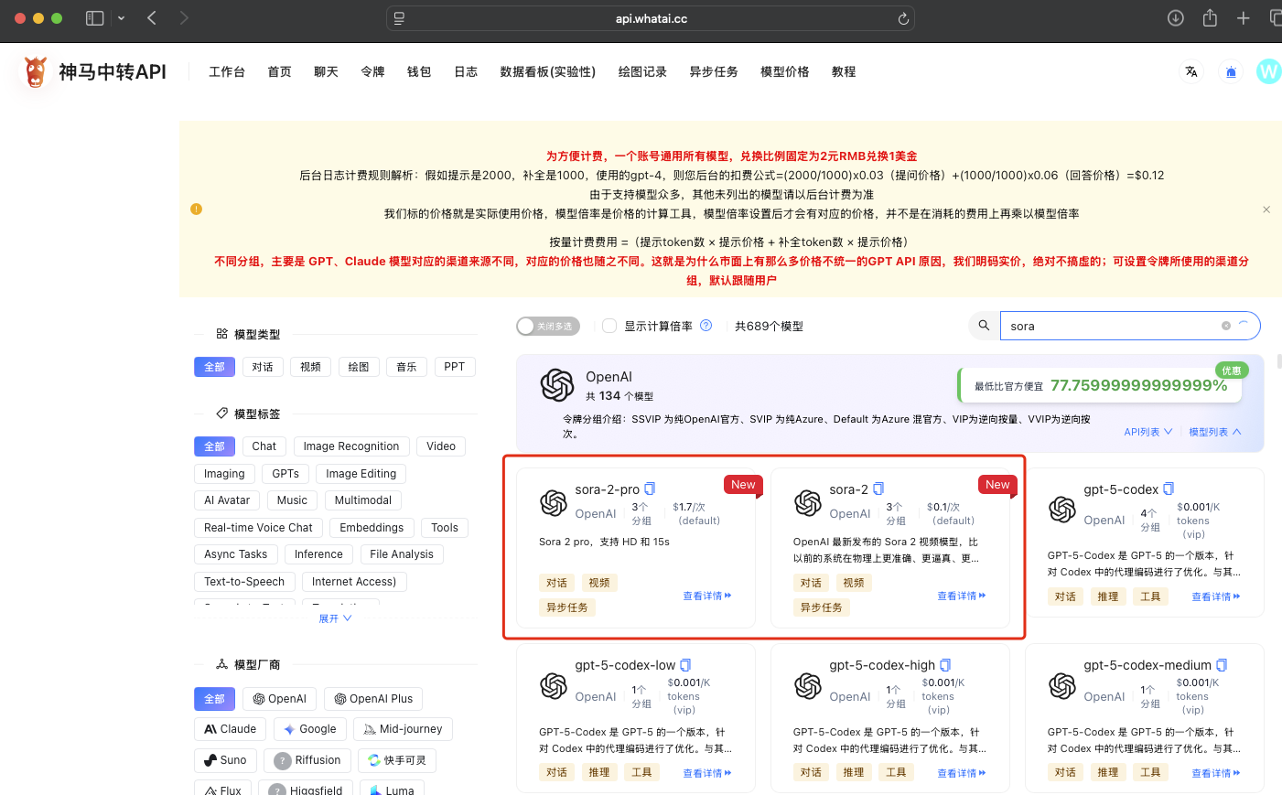Select the 视频 model type filter
The width and height of the screenshot is (1282, 795).
(311, 367)
